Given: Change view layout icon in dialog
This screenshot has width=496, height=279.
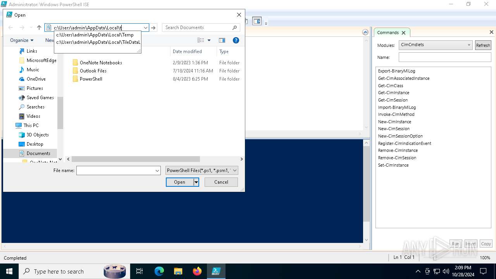Looking at the screenshot, I should click(x=201, y=40).
